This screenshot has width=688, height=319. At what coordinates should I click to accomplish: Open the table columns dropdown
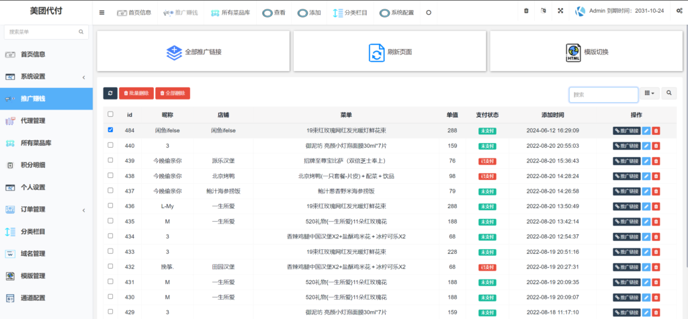[x=650, y=93]
